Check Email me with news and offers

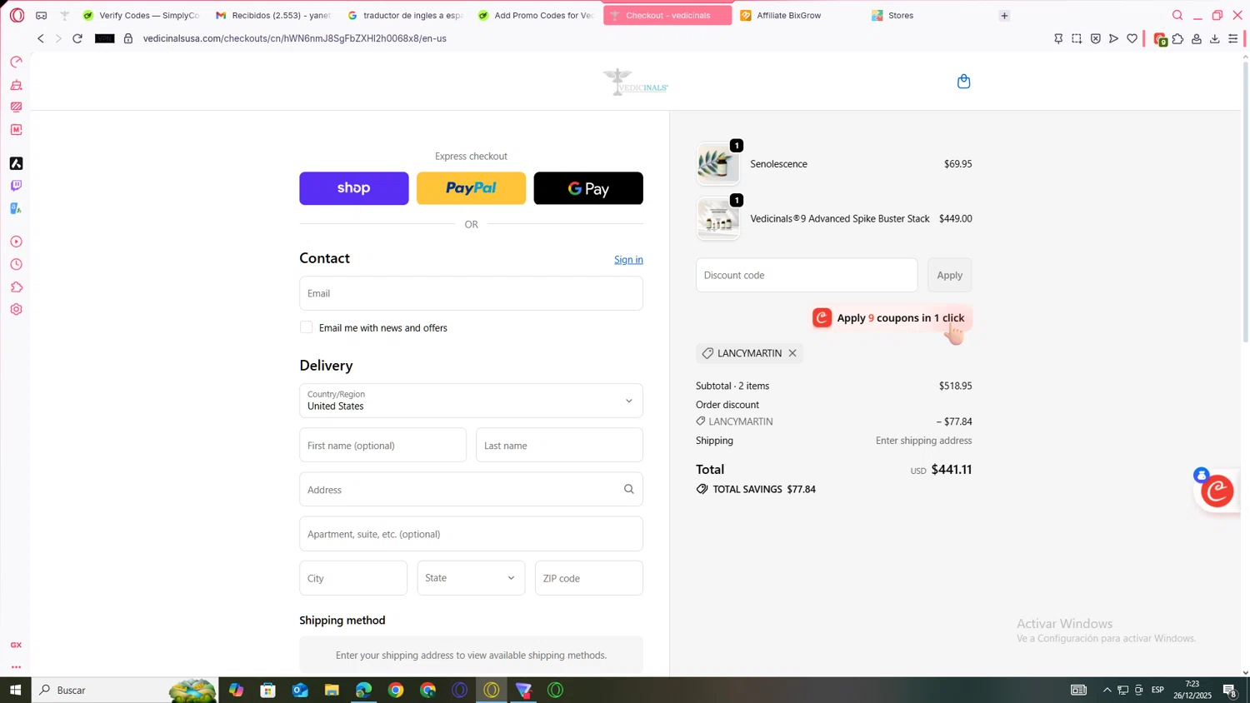pos(307,327)
